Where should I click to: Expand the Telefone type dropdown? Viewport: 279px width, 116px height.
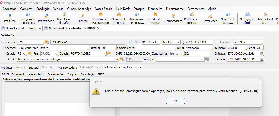[x=178, y=42]
